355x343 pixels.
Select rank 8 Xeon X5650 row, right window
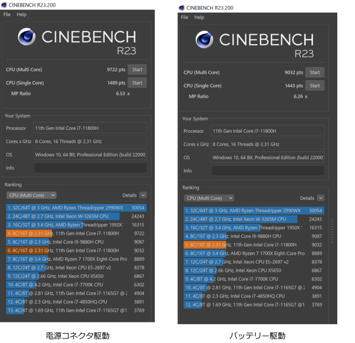tap(254, 271)
